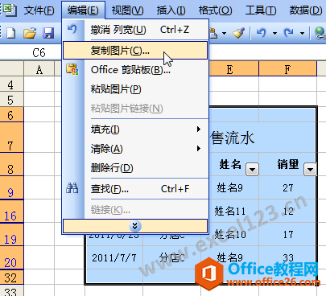Choose 查找(F)... menu entry

[x=135, y=189]
